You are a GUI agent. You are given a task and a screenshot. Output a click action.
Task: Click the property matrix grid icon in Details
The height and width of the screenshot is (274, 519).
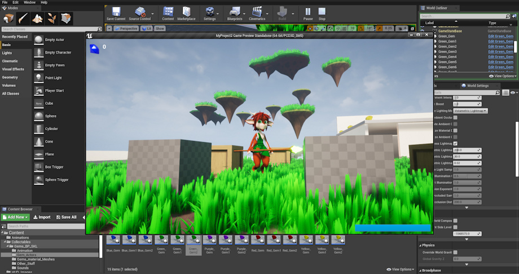pos(505,92)
